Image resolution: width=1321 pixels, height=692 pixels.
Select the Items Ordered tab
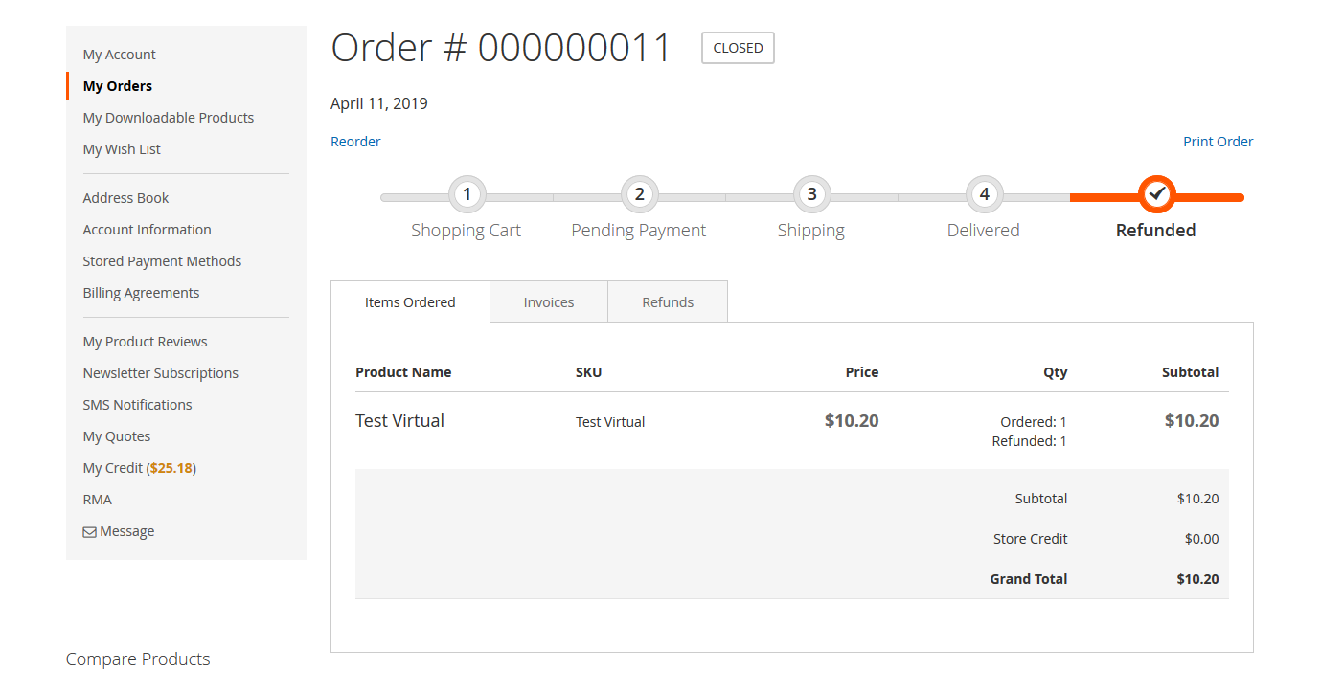click(410, 301)
